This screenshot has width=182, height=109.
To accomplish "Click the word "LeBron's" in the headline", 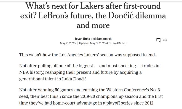I will click(53, 16).
